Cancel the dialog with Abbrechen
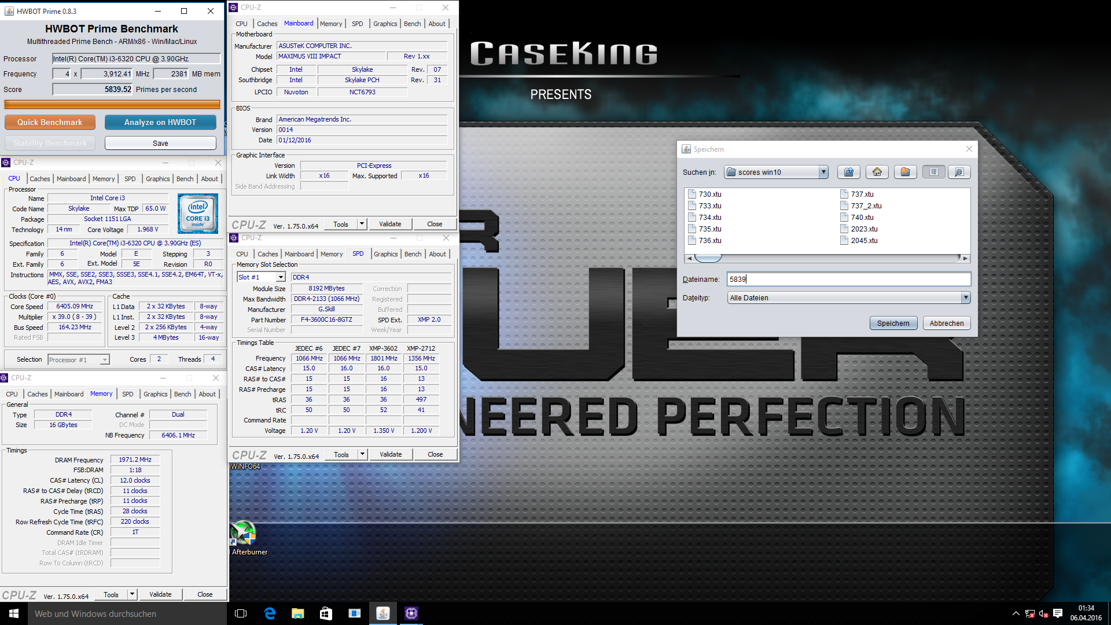The width and height of the screenshot is (1111, 625). click(947, 323)
